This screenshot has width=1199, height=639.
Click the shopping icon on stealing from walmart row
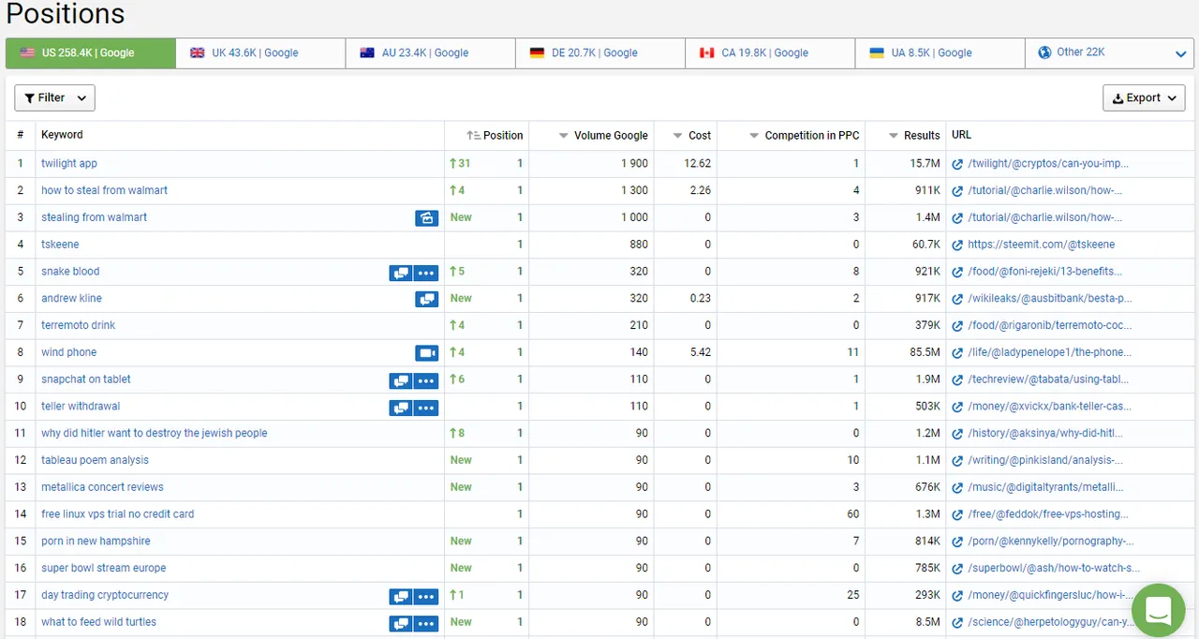(427, 217)
